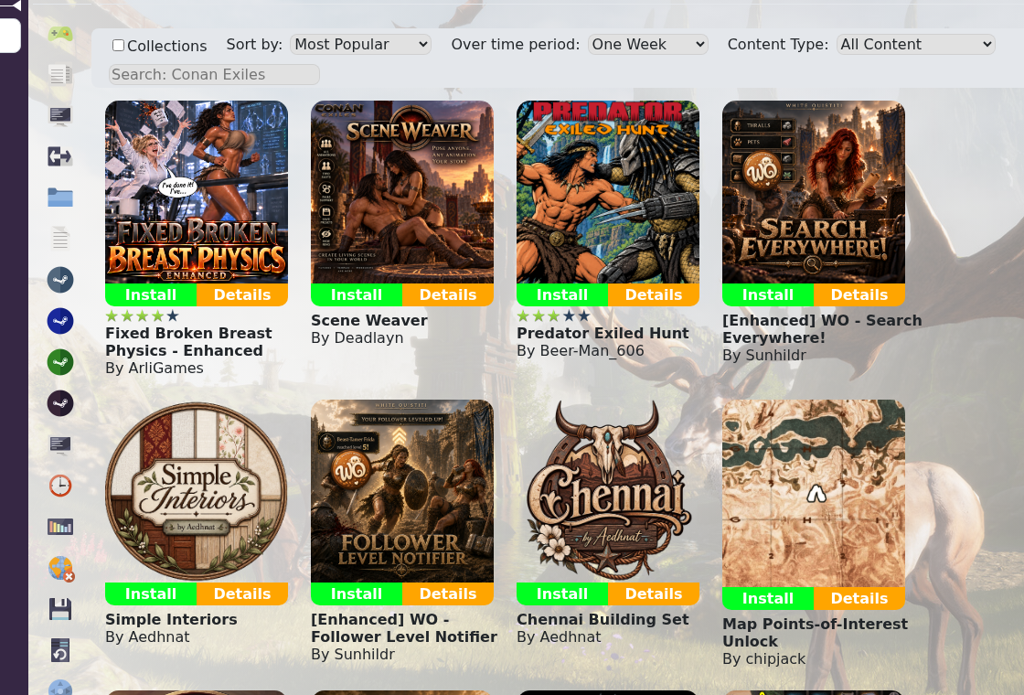
Task: Click the Fixed Broken Breast Physics thumbnail
Action: click(197, 192)
